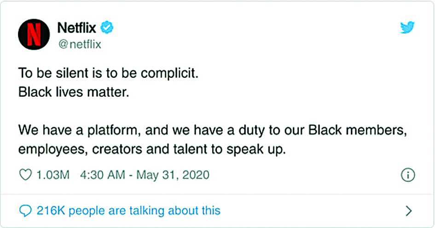Click the text "Black lives matter."
Image resolution: width=435 pixels, height=228 pixels.
coord(74,92)
